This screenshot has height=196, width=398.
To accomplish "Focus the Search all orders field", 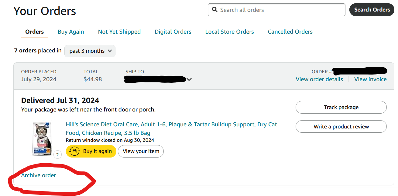I will [x=280, y=10].
